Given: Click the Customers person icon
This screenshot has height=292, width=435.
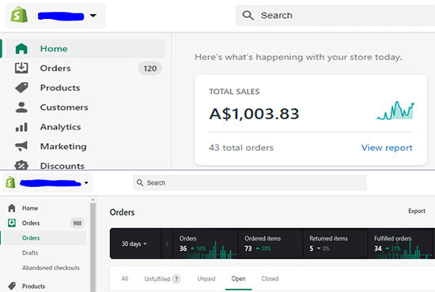Looking at the screenshot, I should tap(21, 107).
